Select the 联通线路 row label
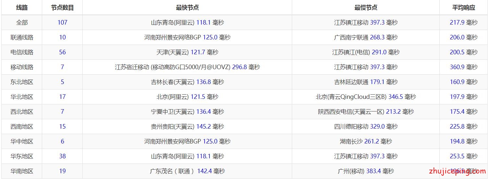 click(x=22, y=37)
